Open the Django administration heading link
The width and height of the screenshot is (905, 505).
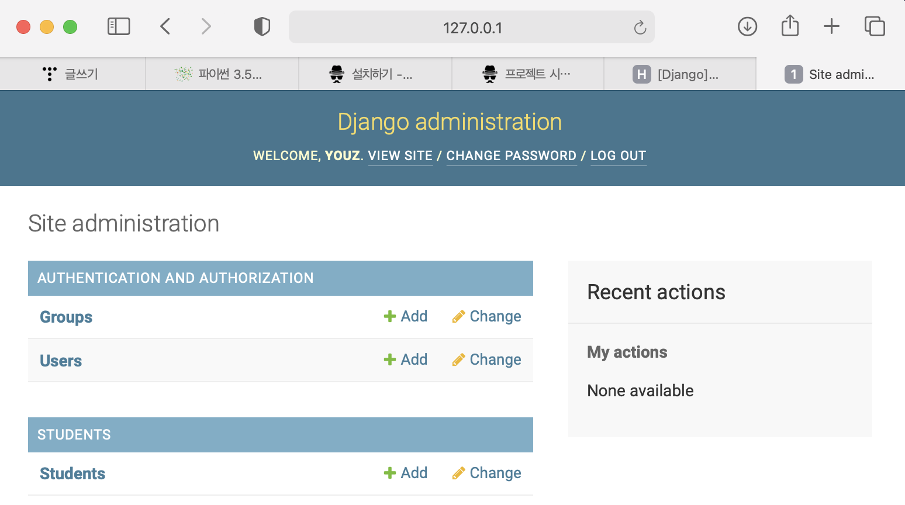pos(450,122)
